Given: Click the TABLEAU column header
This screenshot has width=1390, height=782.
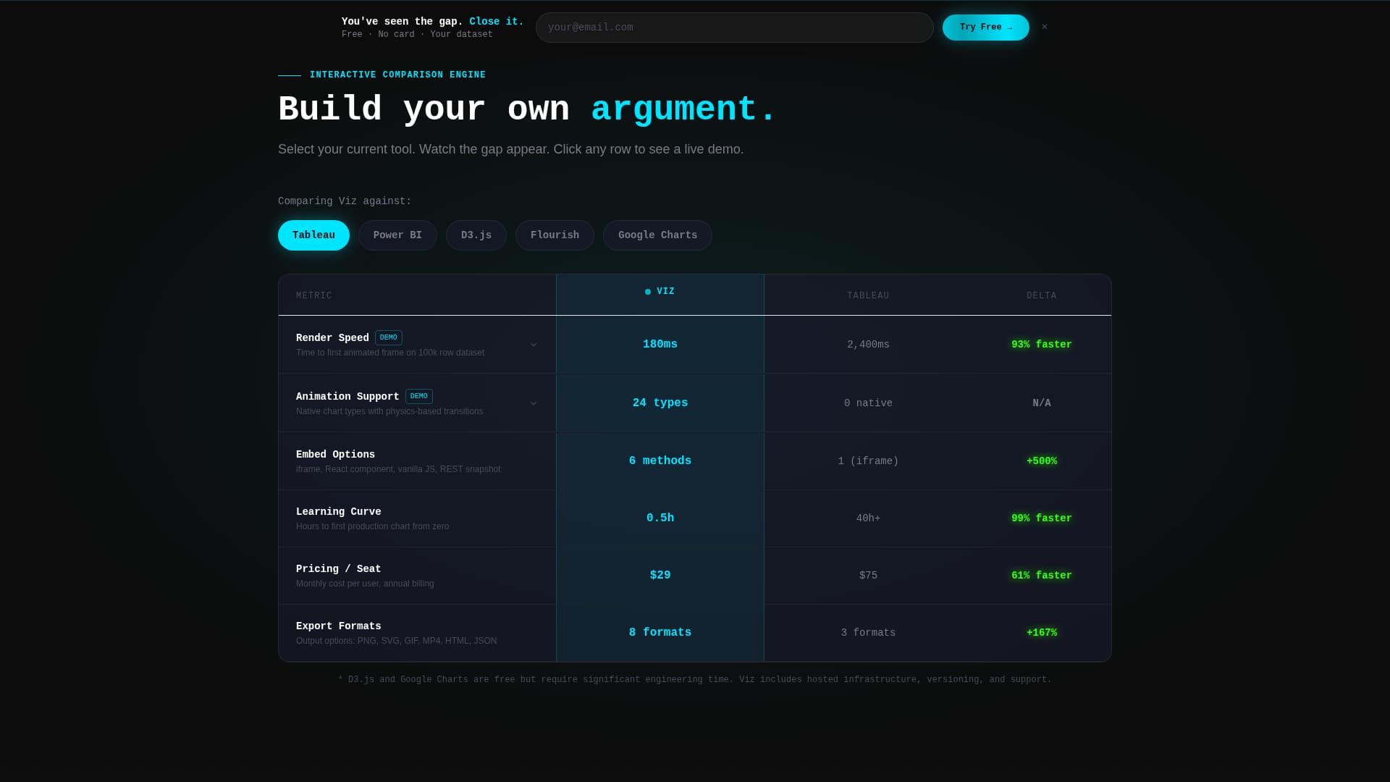Looking at the screenshot, I should pos(868,295).
